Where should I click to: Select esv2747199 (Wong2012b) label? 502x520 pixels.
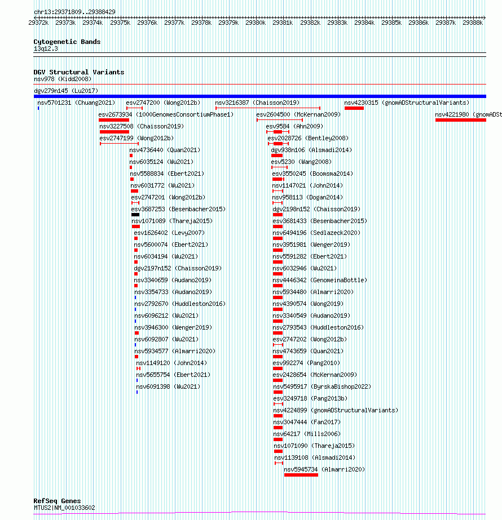[x=137, y=138]
